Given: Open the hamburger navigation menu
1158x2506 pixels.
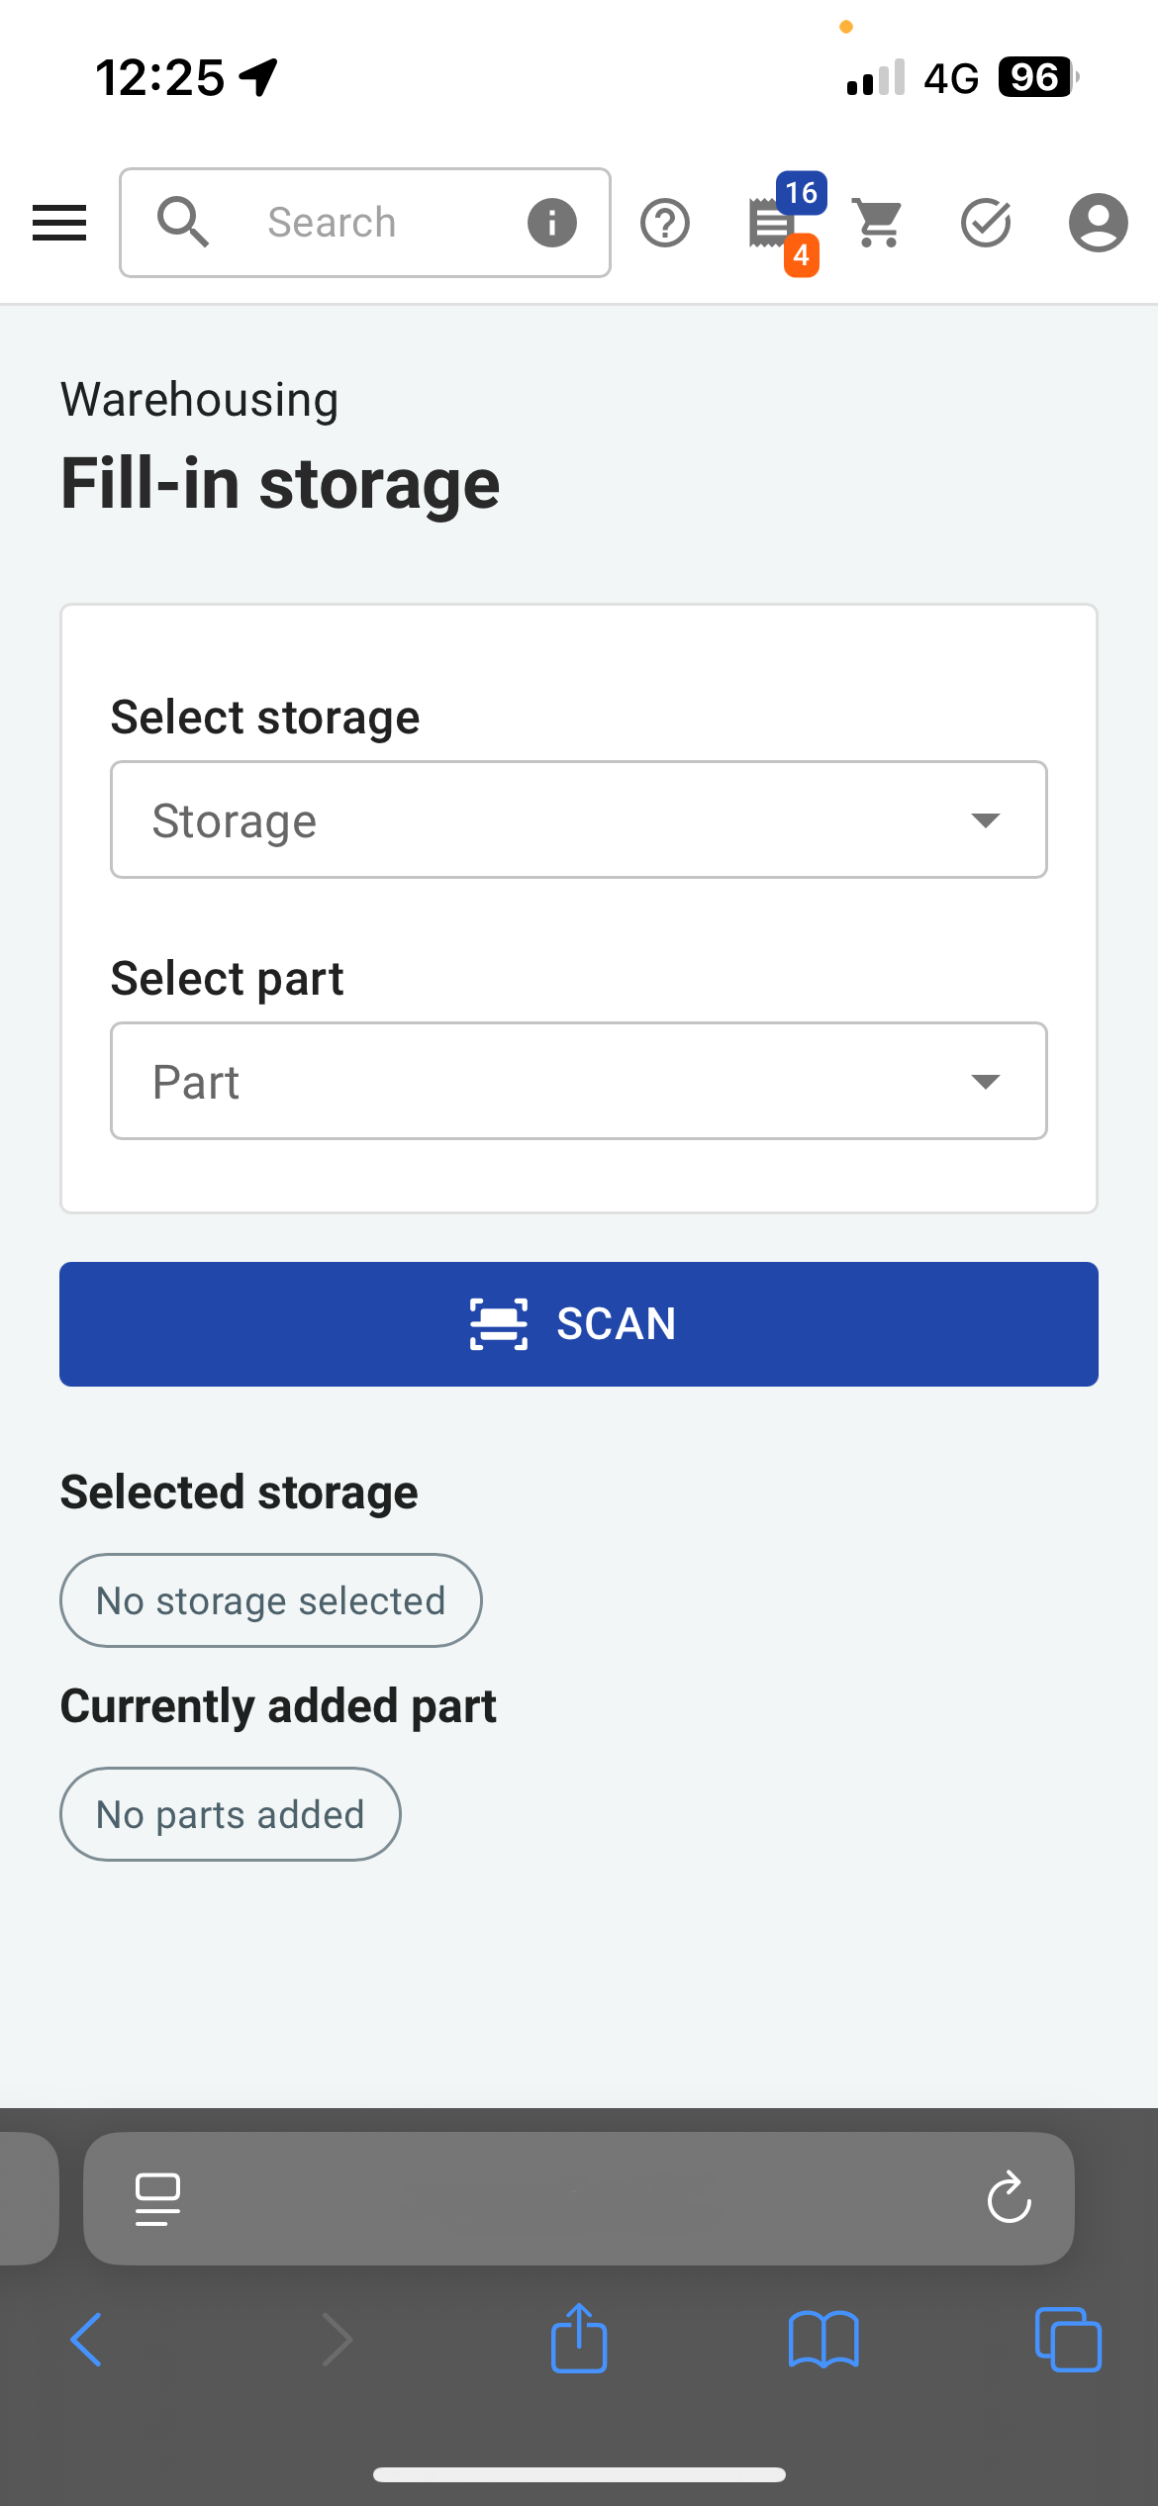Looking at the screenshot, I should point(59,223).
